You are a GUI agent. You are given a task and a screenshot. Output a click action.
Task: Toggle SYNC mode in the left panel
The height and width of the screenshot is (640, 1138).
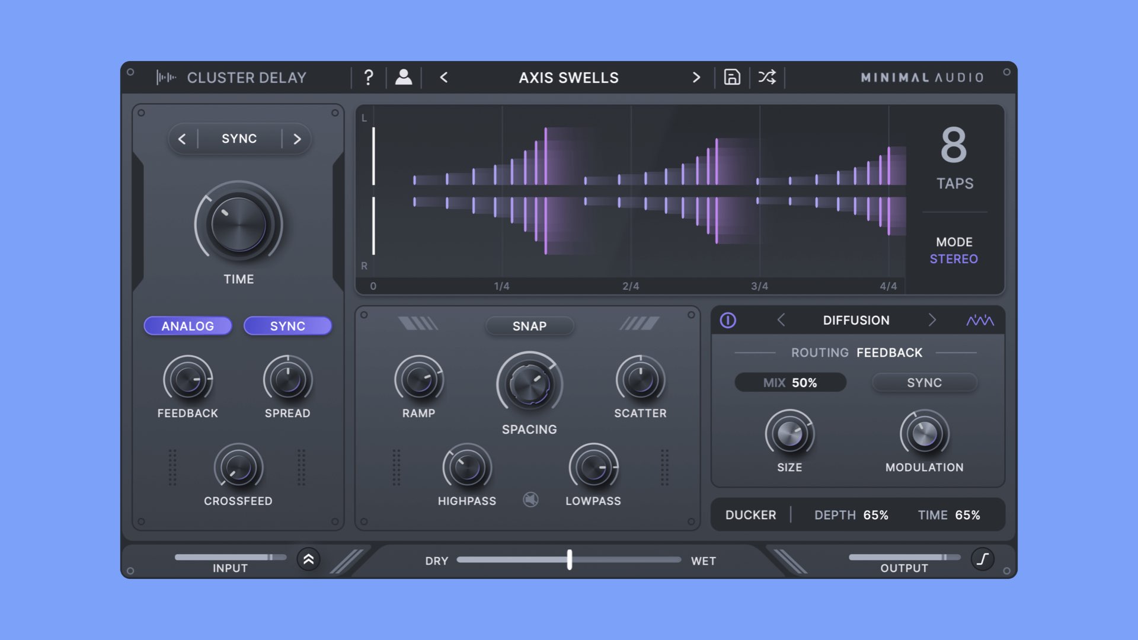click(288, 325)
